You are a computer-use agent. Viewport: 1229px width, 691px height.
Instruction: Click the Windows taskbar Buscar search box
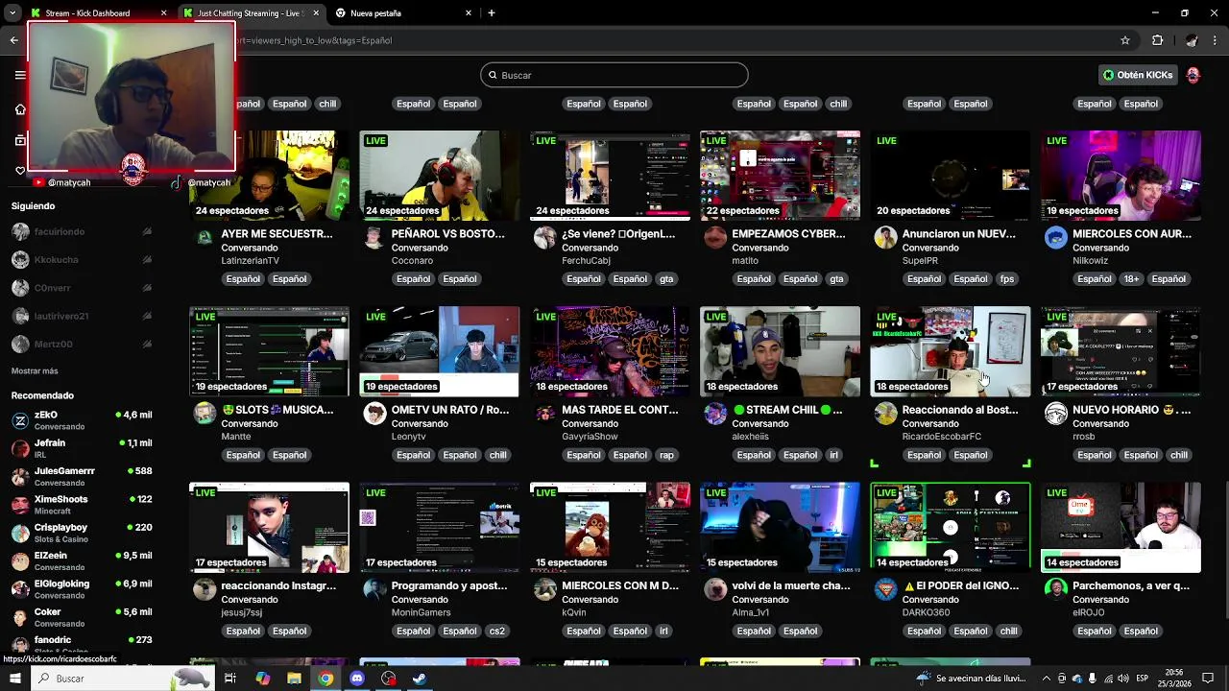(x=122, y=679)
